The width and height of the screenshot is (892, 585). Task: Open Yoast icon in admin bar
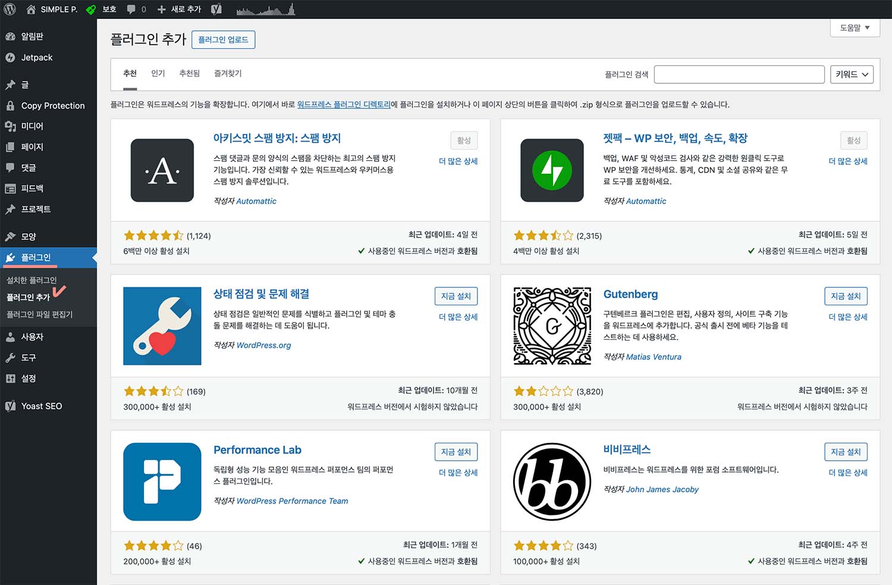[x=216, y=9]
